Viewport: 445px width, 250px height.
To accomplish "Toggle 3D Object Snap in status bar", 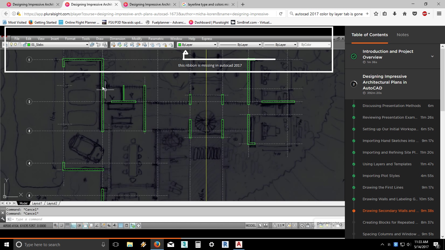I will 91,226.
